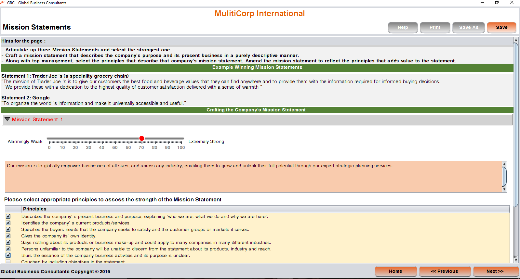This screenshot has height=279, width=520.
Task: Click the main page scrollbar down arrow
Action: pyautogui.click(x=516, y=260)
